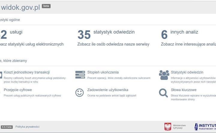Select the 6 other analyses number
The width and height of the screenshot is (216, 133).
pyautogui.click(x=164, y=35)
